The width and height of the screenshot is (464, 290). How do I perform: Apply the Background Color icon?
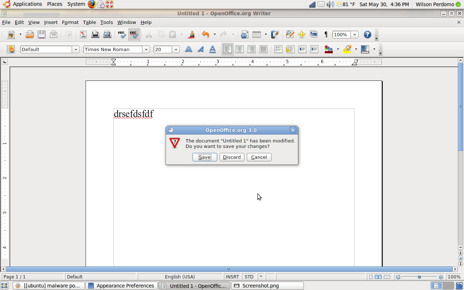click(x=365, y=49)
